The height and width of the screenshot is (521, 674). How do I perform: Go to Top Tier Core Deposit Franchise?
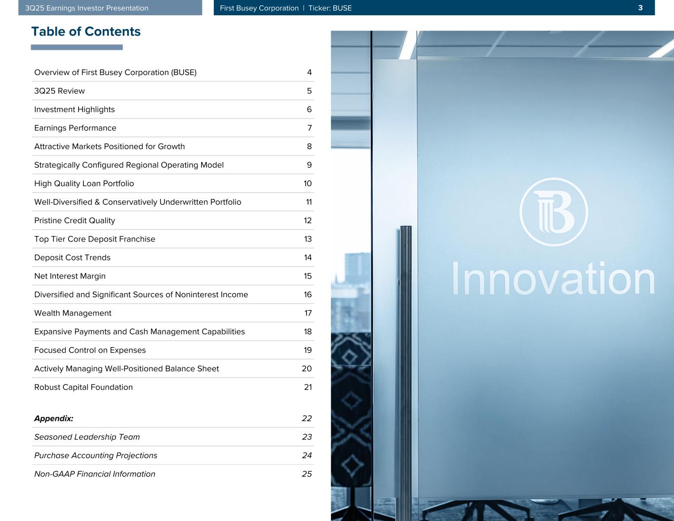click(x=94, y=239)
